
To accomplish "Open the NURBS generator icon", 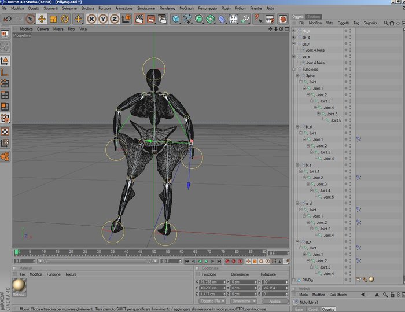I will [x=199, y=19].
